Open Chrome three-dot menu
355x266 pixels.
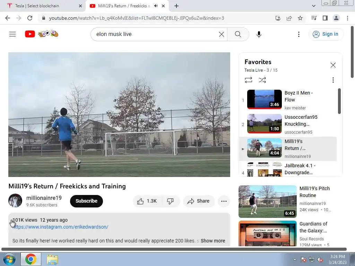(347, 18)
